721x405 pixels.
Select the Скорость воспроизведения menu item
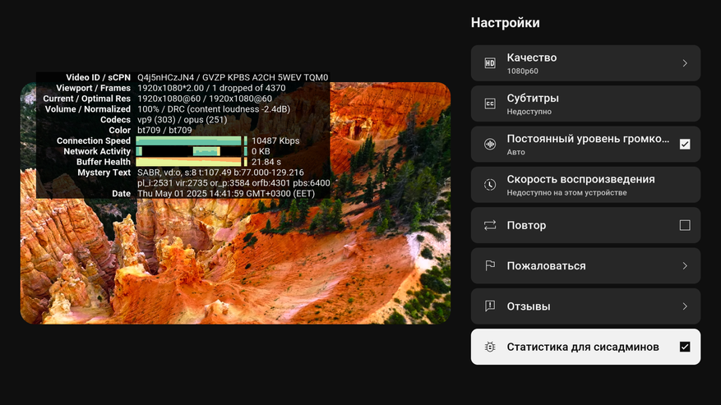point(585,184)
